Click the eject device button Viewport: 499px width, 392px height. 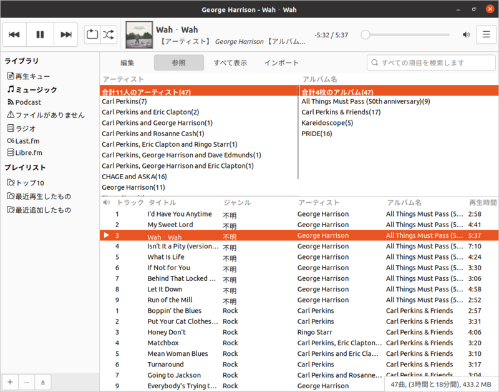tap(43, 382)
